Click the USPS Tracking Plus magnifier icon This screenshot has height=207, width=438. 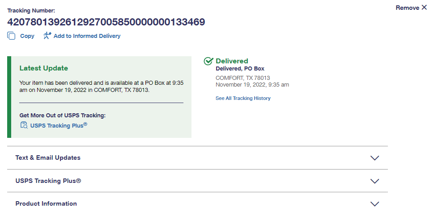(x=24, y=125)
